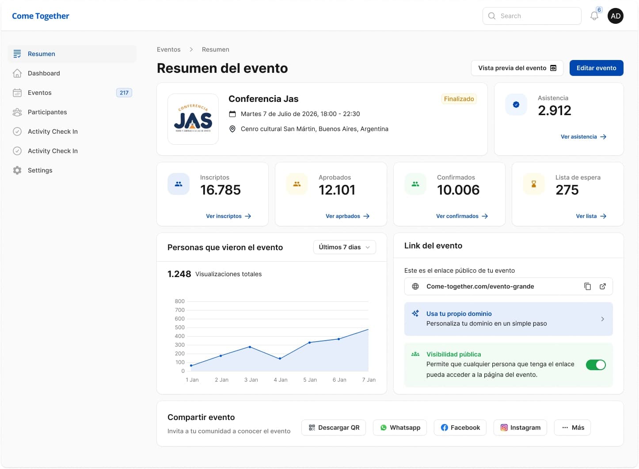Click the Settings gear icon in sidebar
Viewport: 639px width, 469px height.
(x=17, y=170)
